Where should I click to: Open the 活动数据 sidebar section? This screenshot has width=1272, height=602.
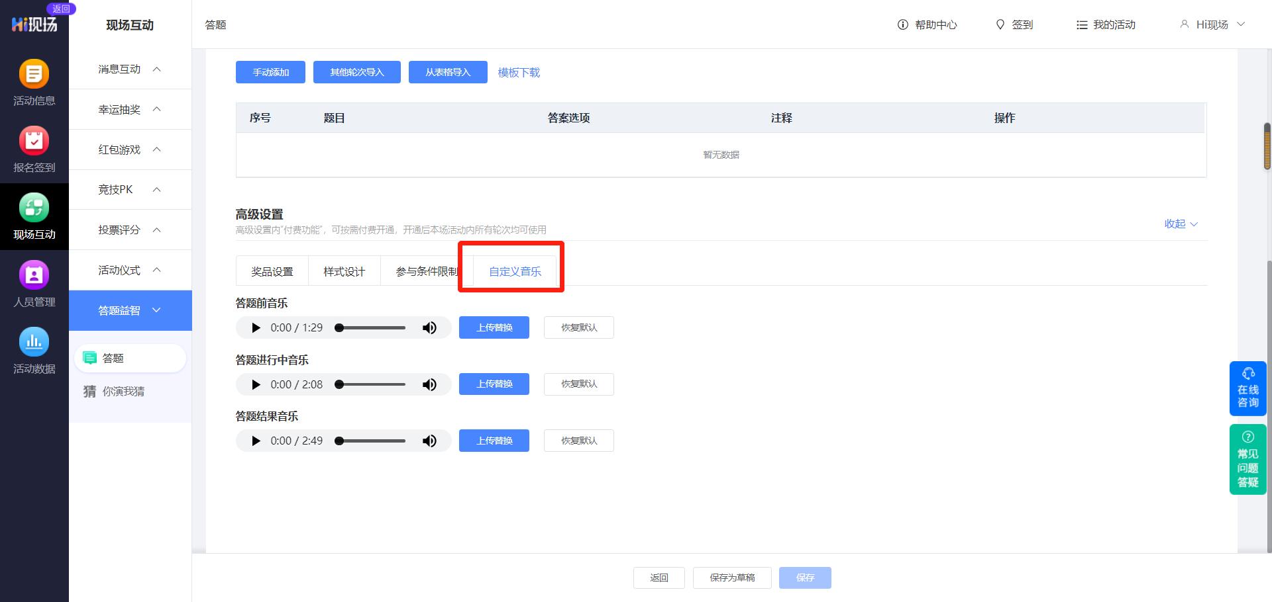coord(34,351)
